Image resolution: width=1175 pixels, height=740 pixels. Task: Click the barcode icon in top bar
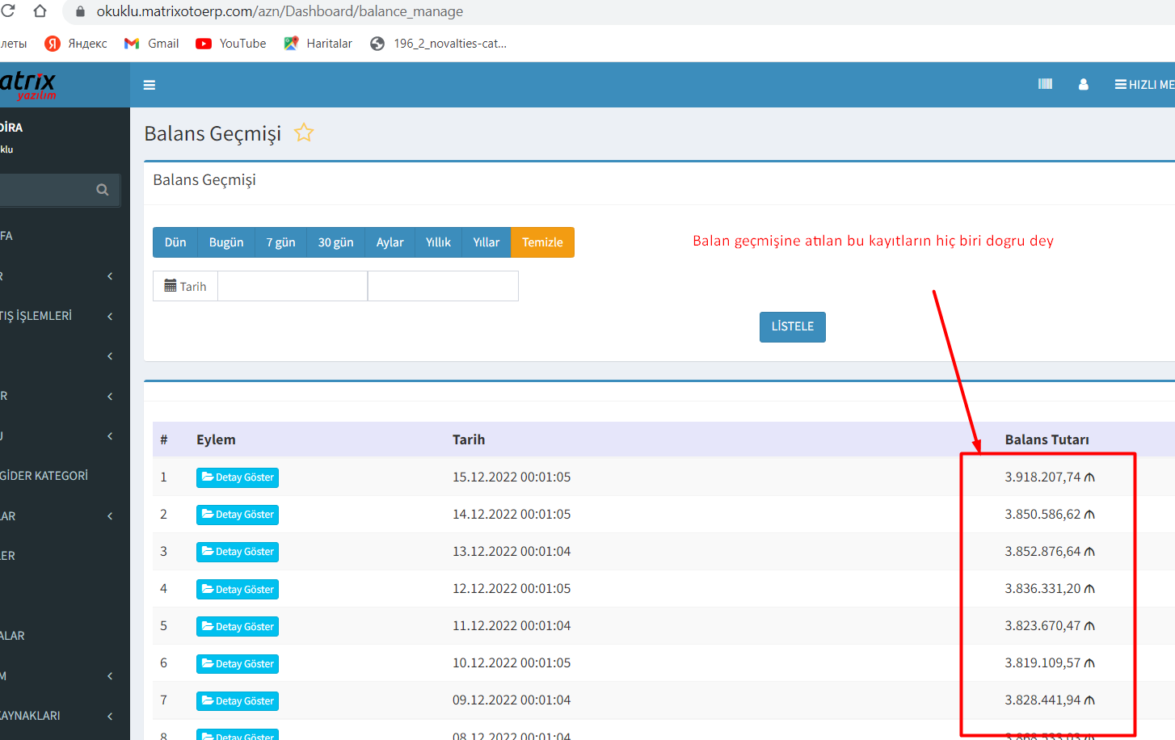1045,84
